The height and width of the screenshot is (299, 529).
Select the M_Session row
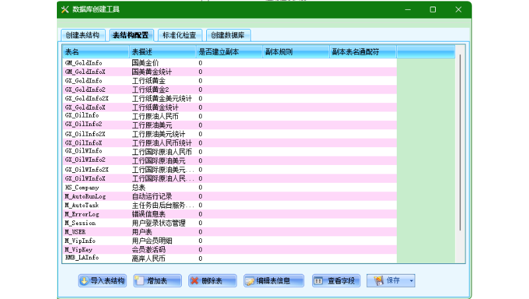[x=229, y=223]
